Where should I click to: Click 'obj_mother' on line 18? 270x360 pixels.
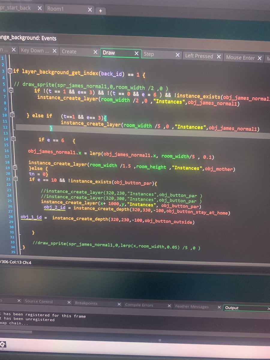click(x=219, y=169)
